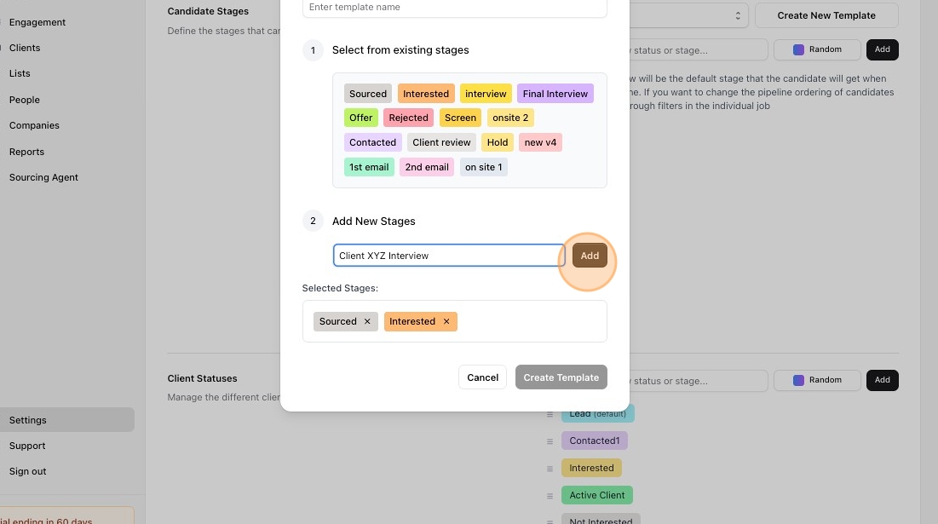Select the Rejected stage chip
The width and height of the screenshot is (938, 524).
(x=409, y=118)
